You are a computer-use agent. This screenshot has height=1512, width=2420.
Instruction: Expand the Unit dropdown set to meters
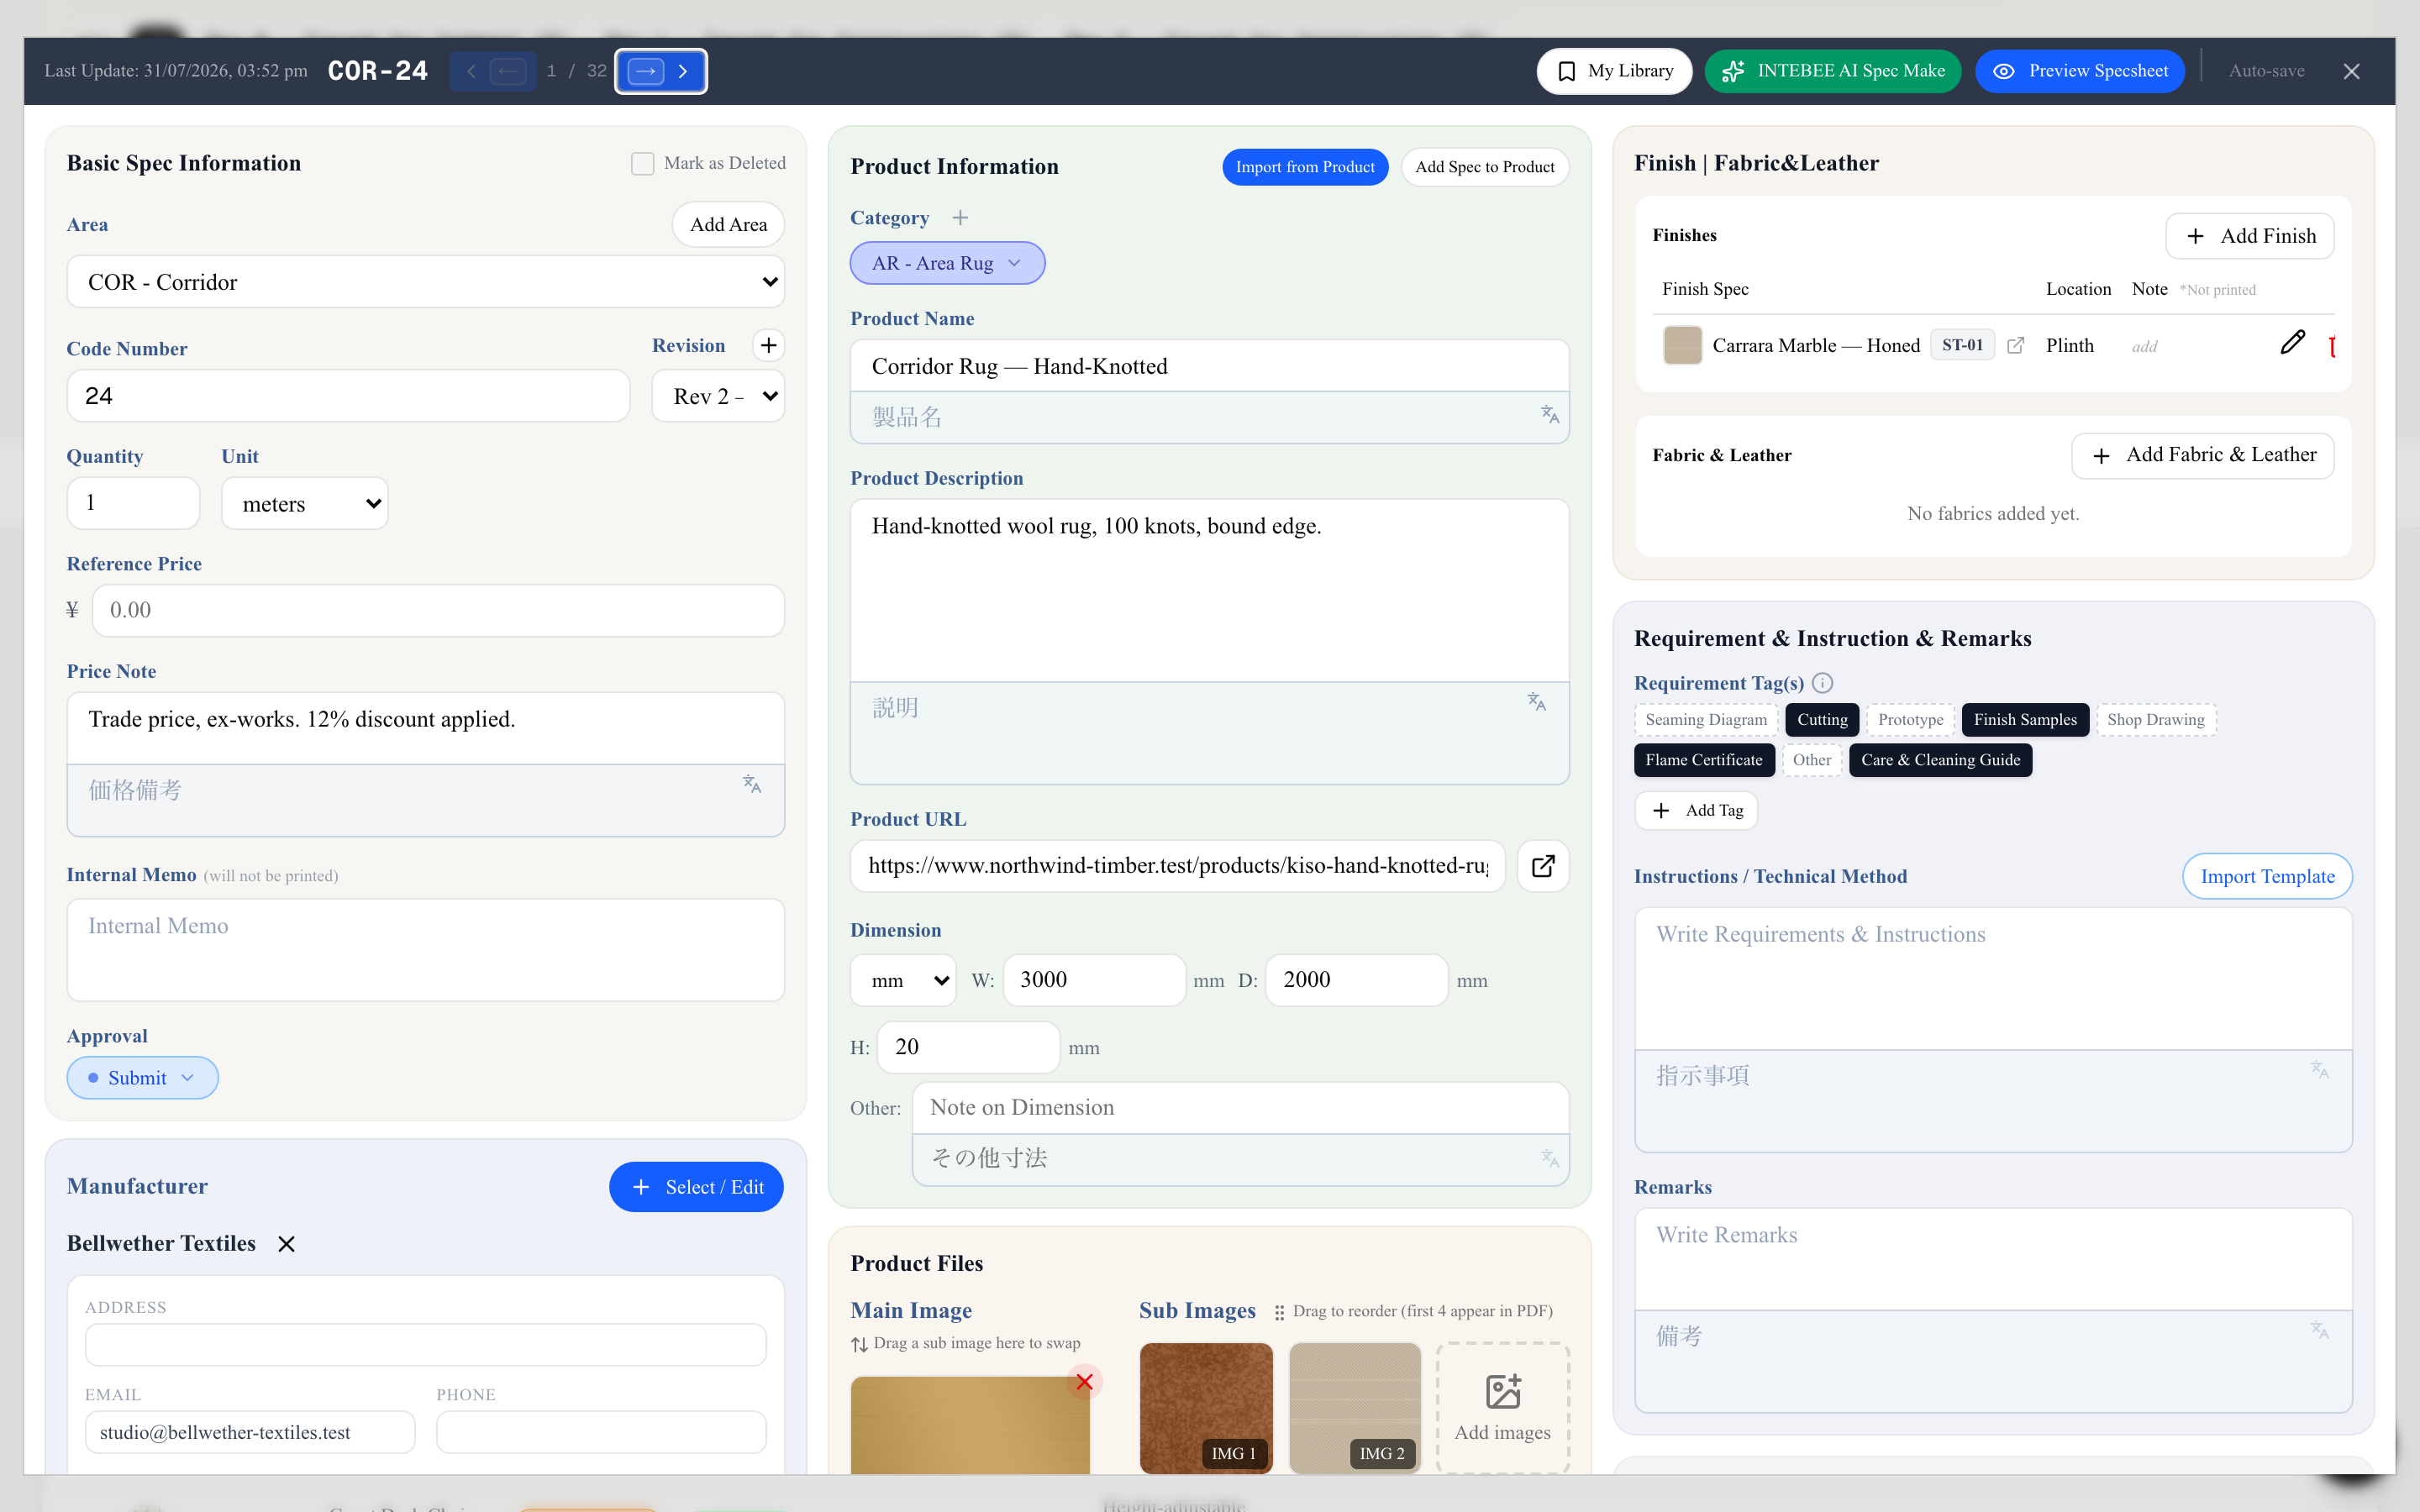click(304, 503)
